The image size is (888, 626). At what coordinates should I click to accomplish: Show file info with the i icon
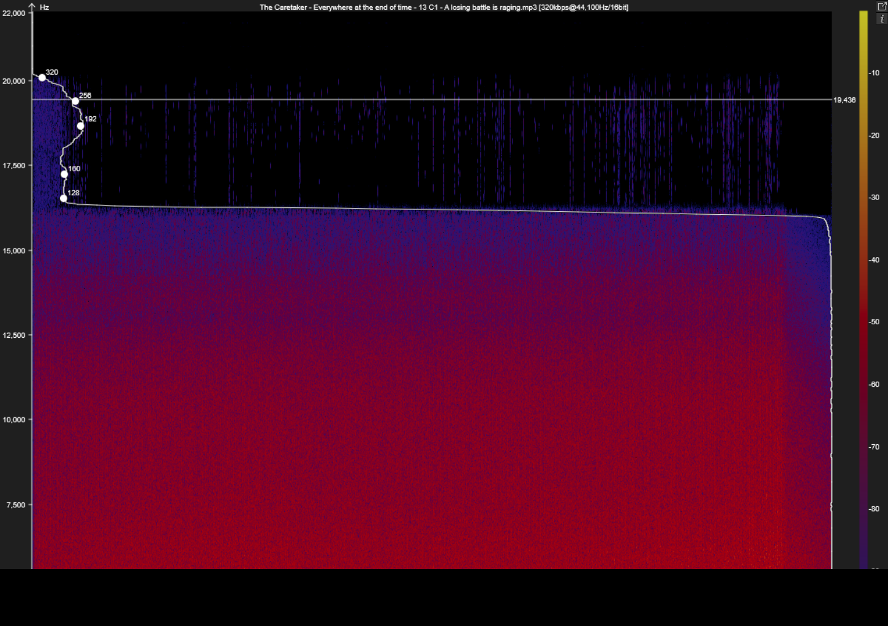click(882, 19)
